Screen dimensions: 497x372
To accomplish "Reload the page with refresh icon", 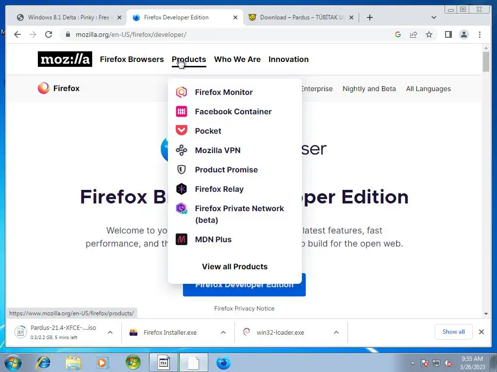I will [x=49, y=34].
